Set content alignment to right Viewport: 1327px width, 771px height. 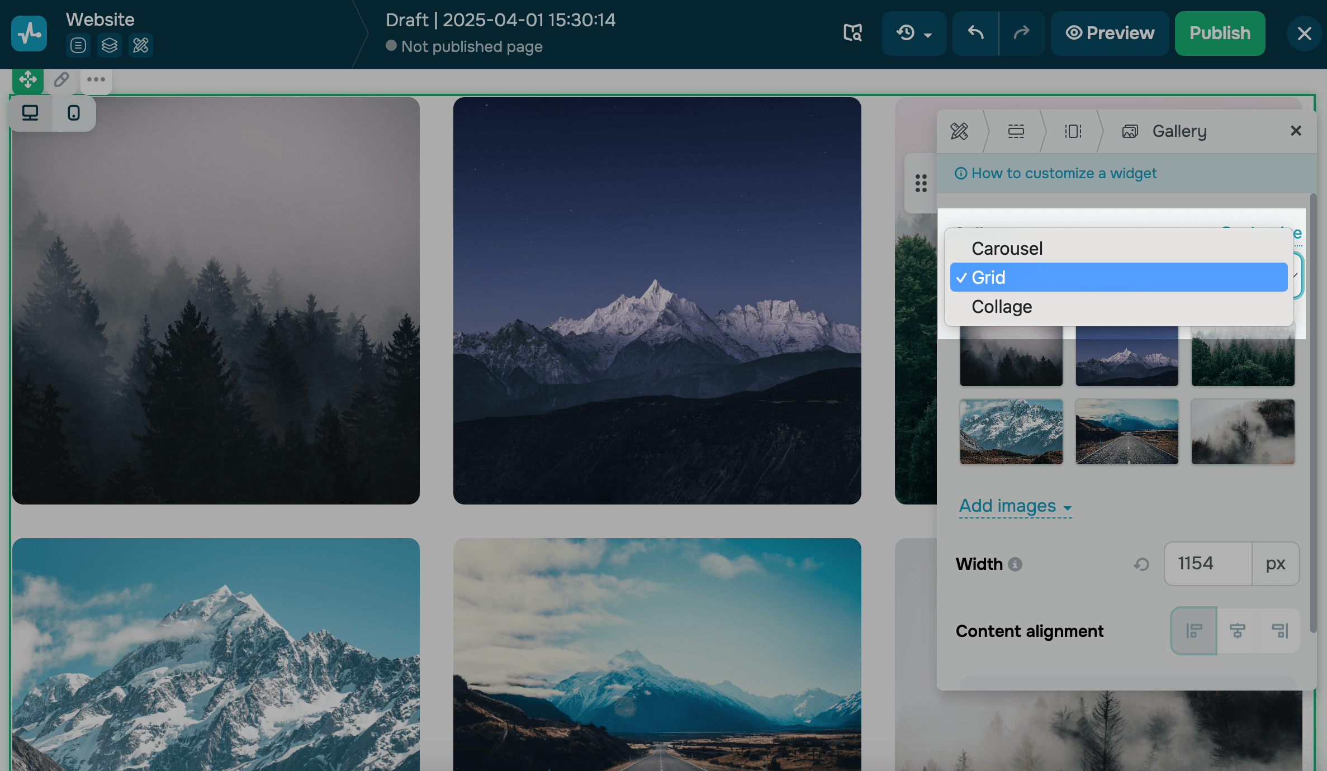(1279, 631)
